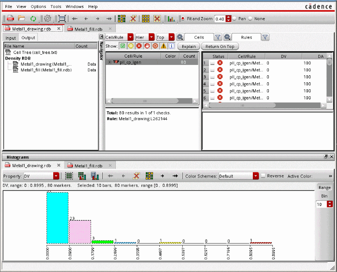337x272 pixels.
Task: Click all-yellow grid icon in main toolbar
Action: click(x=145, y=19)
